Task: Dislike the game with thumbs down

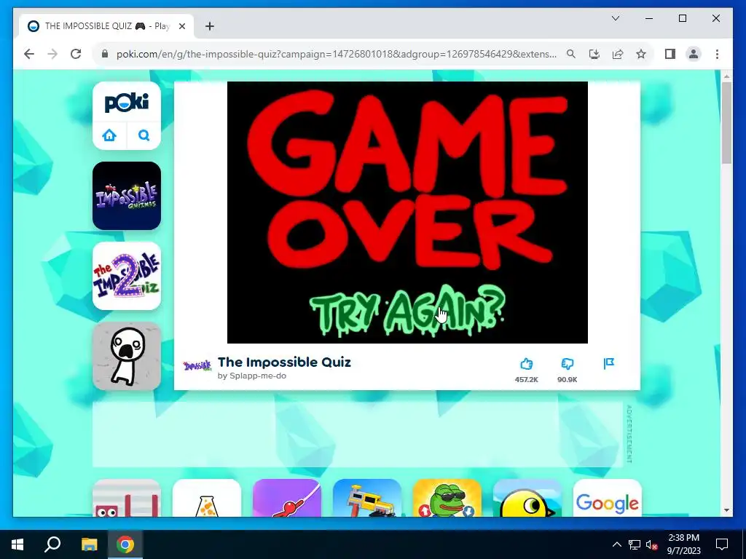Action: 567,364
